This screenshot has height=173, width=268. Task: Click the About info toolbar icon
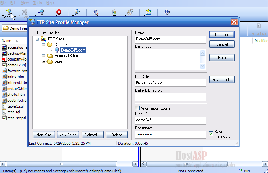[167, 12]
